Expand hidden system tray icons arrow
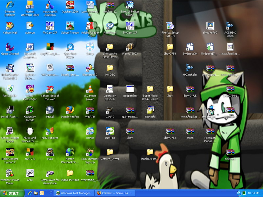Image resolution: width=263 pixels, height=197 pixels. click(x=239, y=193)
